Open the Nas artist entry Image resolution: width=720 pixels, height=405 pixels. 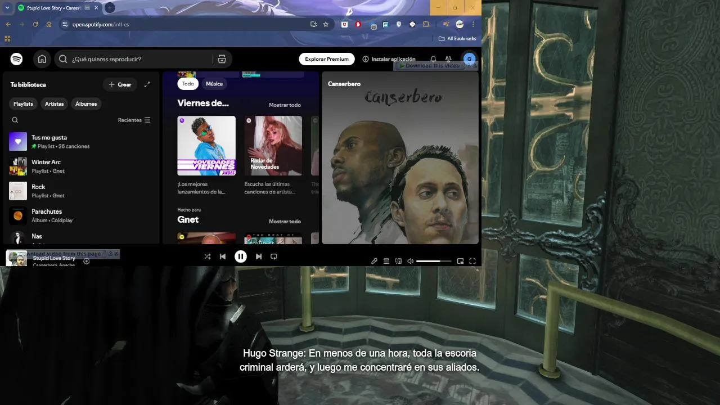(82, 237)
